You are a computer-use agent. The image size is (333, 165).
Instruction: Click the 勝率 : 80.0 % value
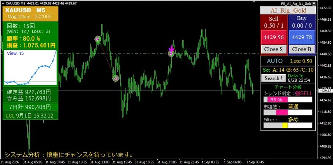(23, 38)
